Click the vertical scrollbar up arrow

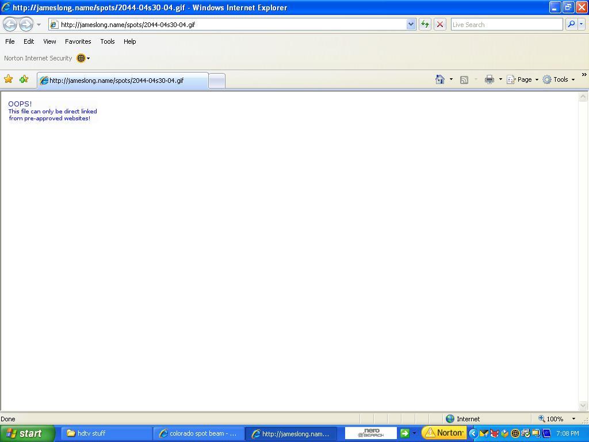(583, 97)
